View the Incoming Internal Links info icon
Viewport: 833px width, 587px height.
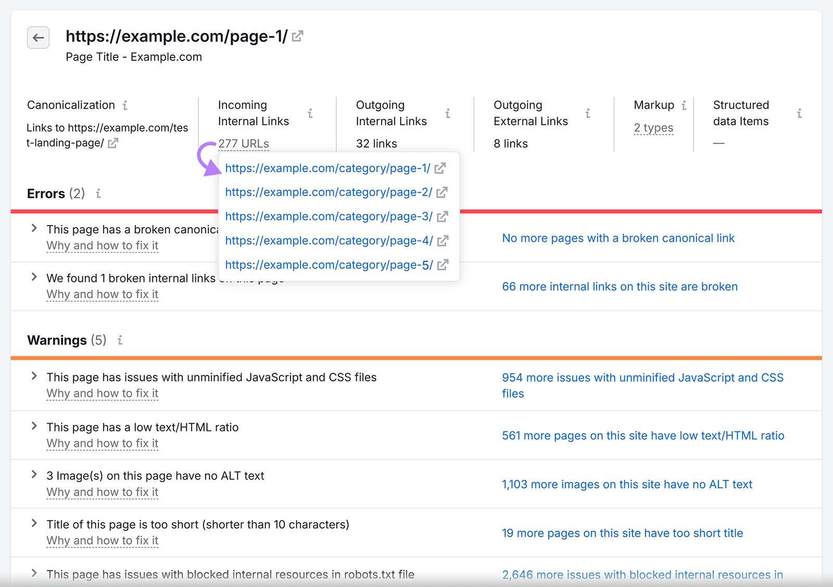pyautogui.click(x=311, y=113)
